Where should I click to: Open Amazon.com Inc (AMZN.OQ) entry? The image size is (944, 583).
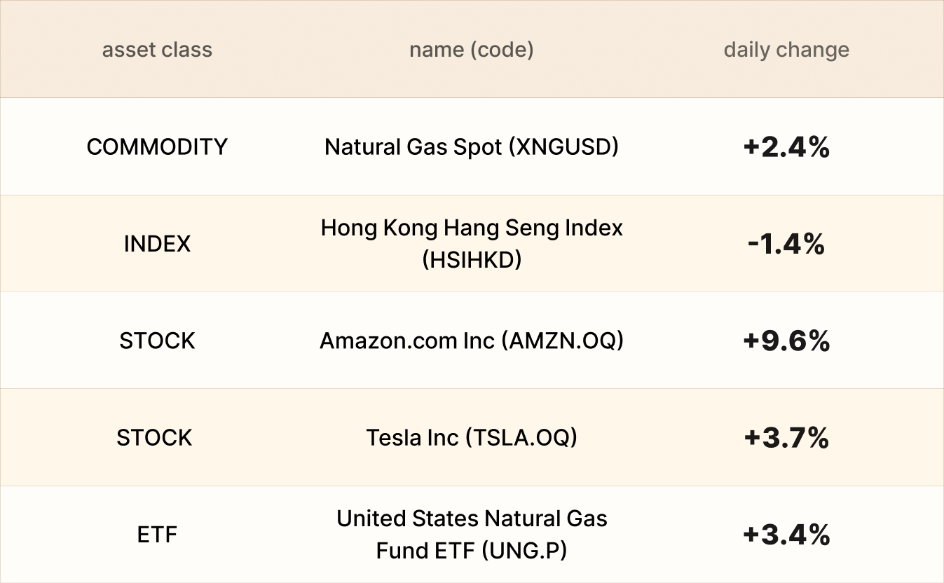(x=471, y=341)
